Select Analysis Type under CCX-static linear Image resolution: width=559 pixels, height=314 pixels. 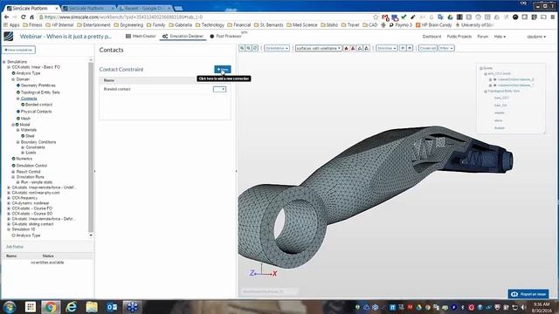[x=28, y=73]
